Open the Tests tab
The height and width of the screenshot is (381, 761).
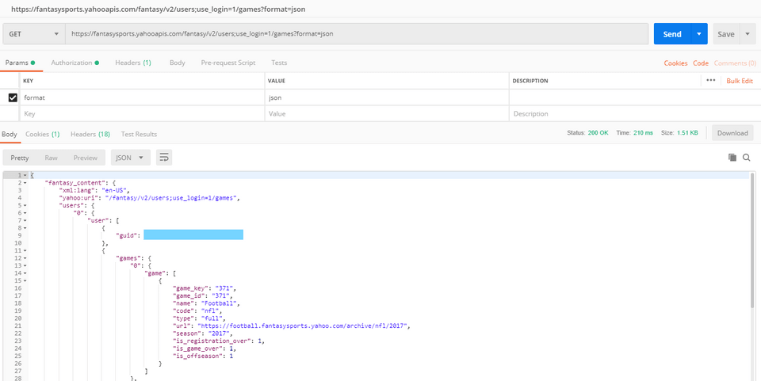point(279,63)
